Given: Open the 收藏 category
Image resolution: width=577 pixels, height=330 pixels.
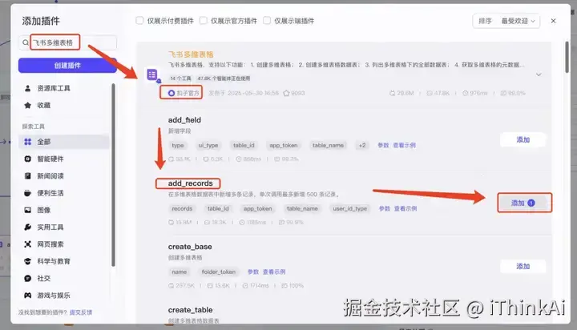Looking at the screenshot, I should [64, 105].
